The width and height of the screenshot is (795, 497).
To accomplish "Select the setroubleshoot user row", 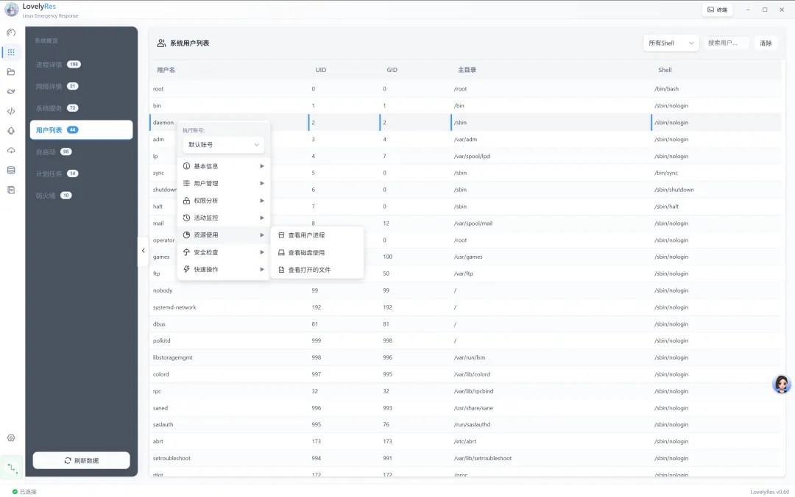I will pos(465,458).
